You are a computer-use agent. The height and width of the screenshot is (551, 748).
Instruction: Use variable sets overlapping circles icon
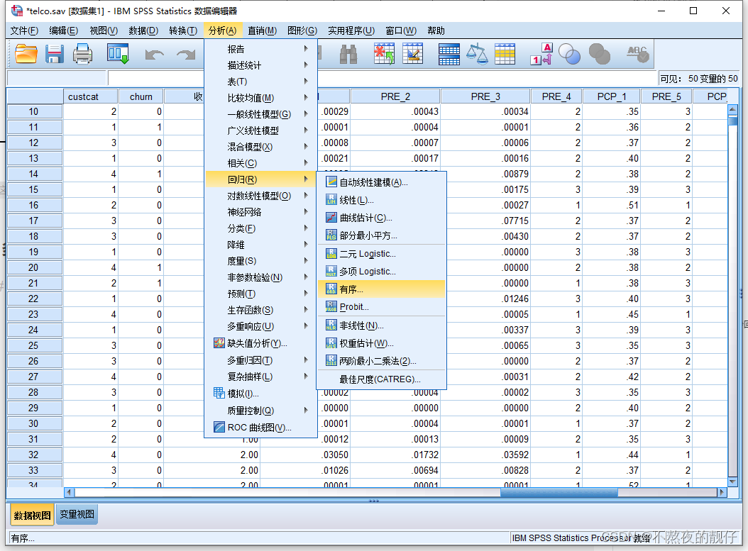570,54
